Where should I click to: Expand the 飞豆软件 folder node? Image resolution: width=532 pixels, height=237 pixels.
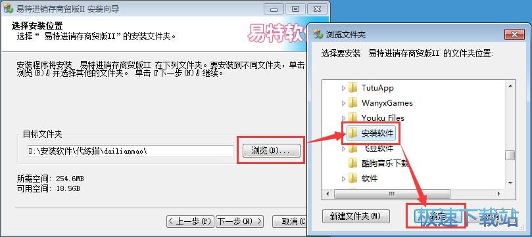[x=343, y=148]
